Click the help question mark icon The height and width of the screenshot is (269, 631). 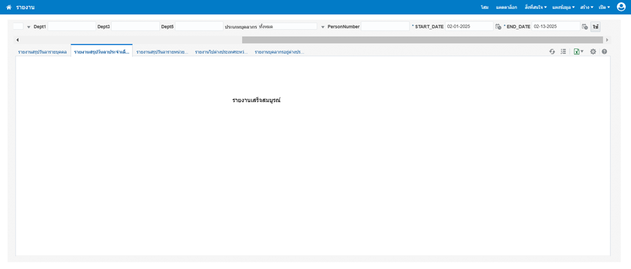tap(604, 52)
